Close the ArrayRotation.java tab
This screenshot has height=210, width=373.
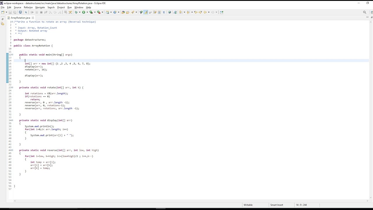33,18
